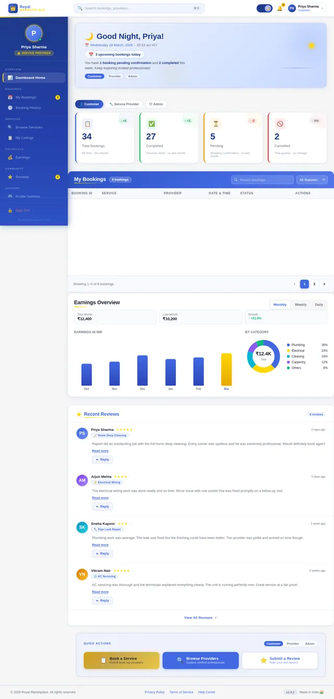Open My Listings in the sidebar
Image resolution: width=334 pixels, height=699 pixels.
pos(34,137)
